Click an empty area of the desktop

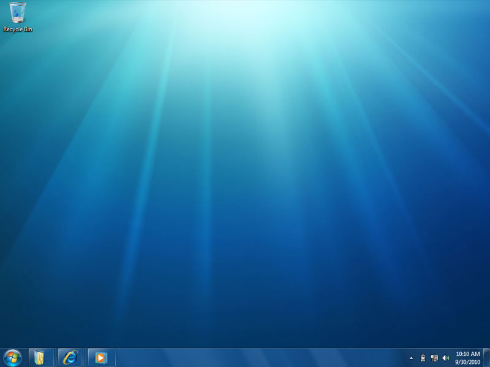(x=245, y=183)
